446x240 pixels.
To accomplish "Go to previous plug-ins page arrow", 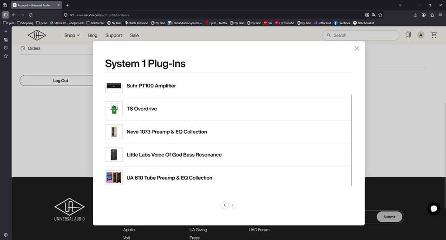I will [x=225, y=205].
